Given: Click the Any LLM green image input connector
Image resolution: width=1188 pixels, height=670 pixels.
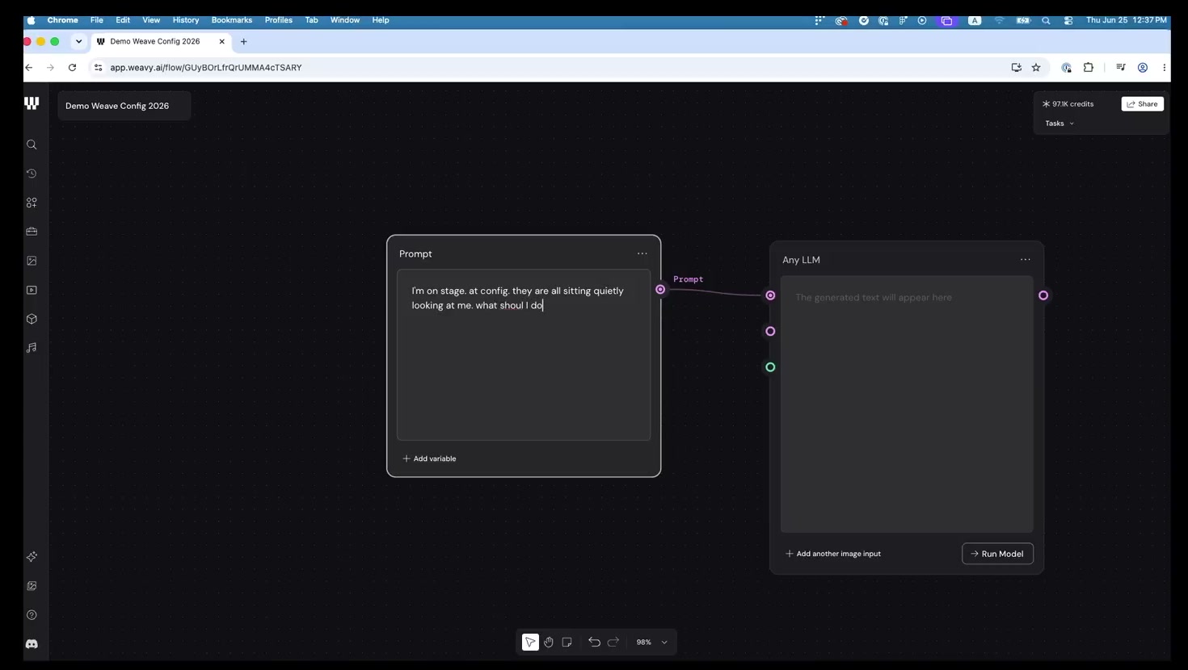Looking at the screenshot, I should tap(770, 367).
